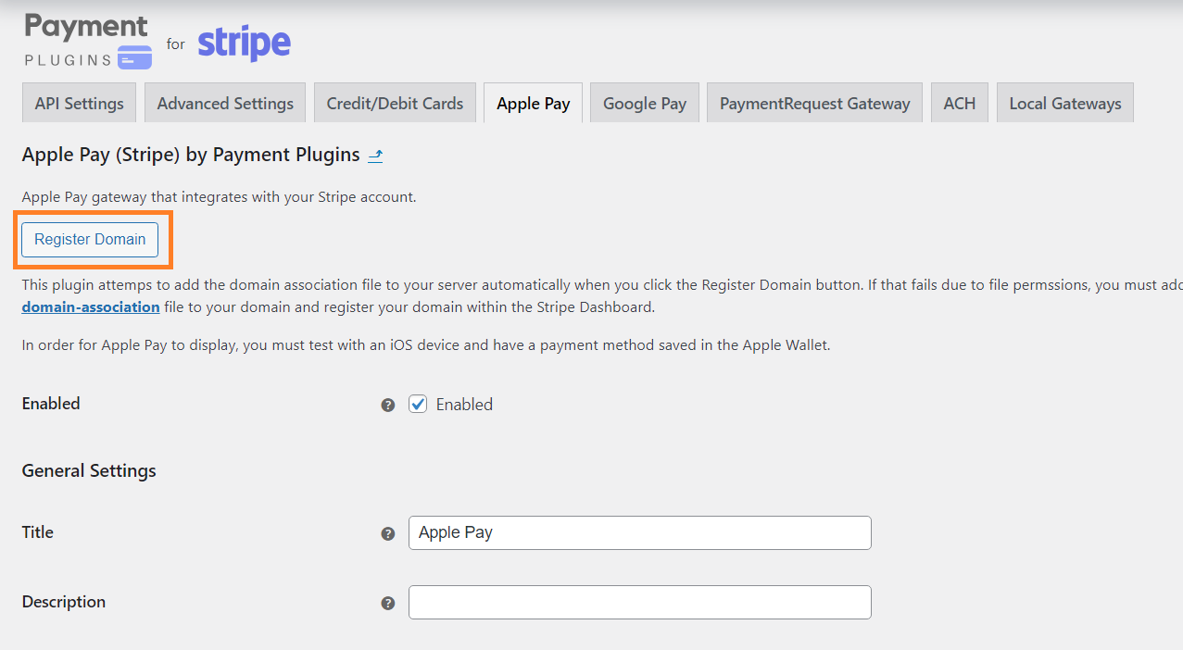
Task: Click the 'Title' setting label
Action: click(38, 531)
